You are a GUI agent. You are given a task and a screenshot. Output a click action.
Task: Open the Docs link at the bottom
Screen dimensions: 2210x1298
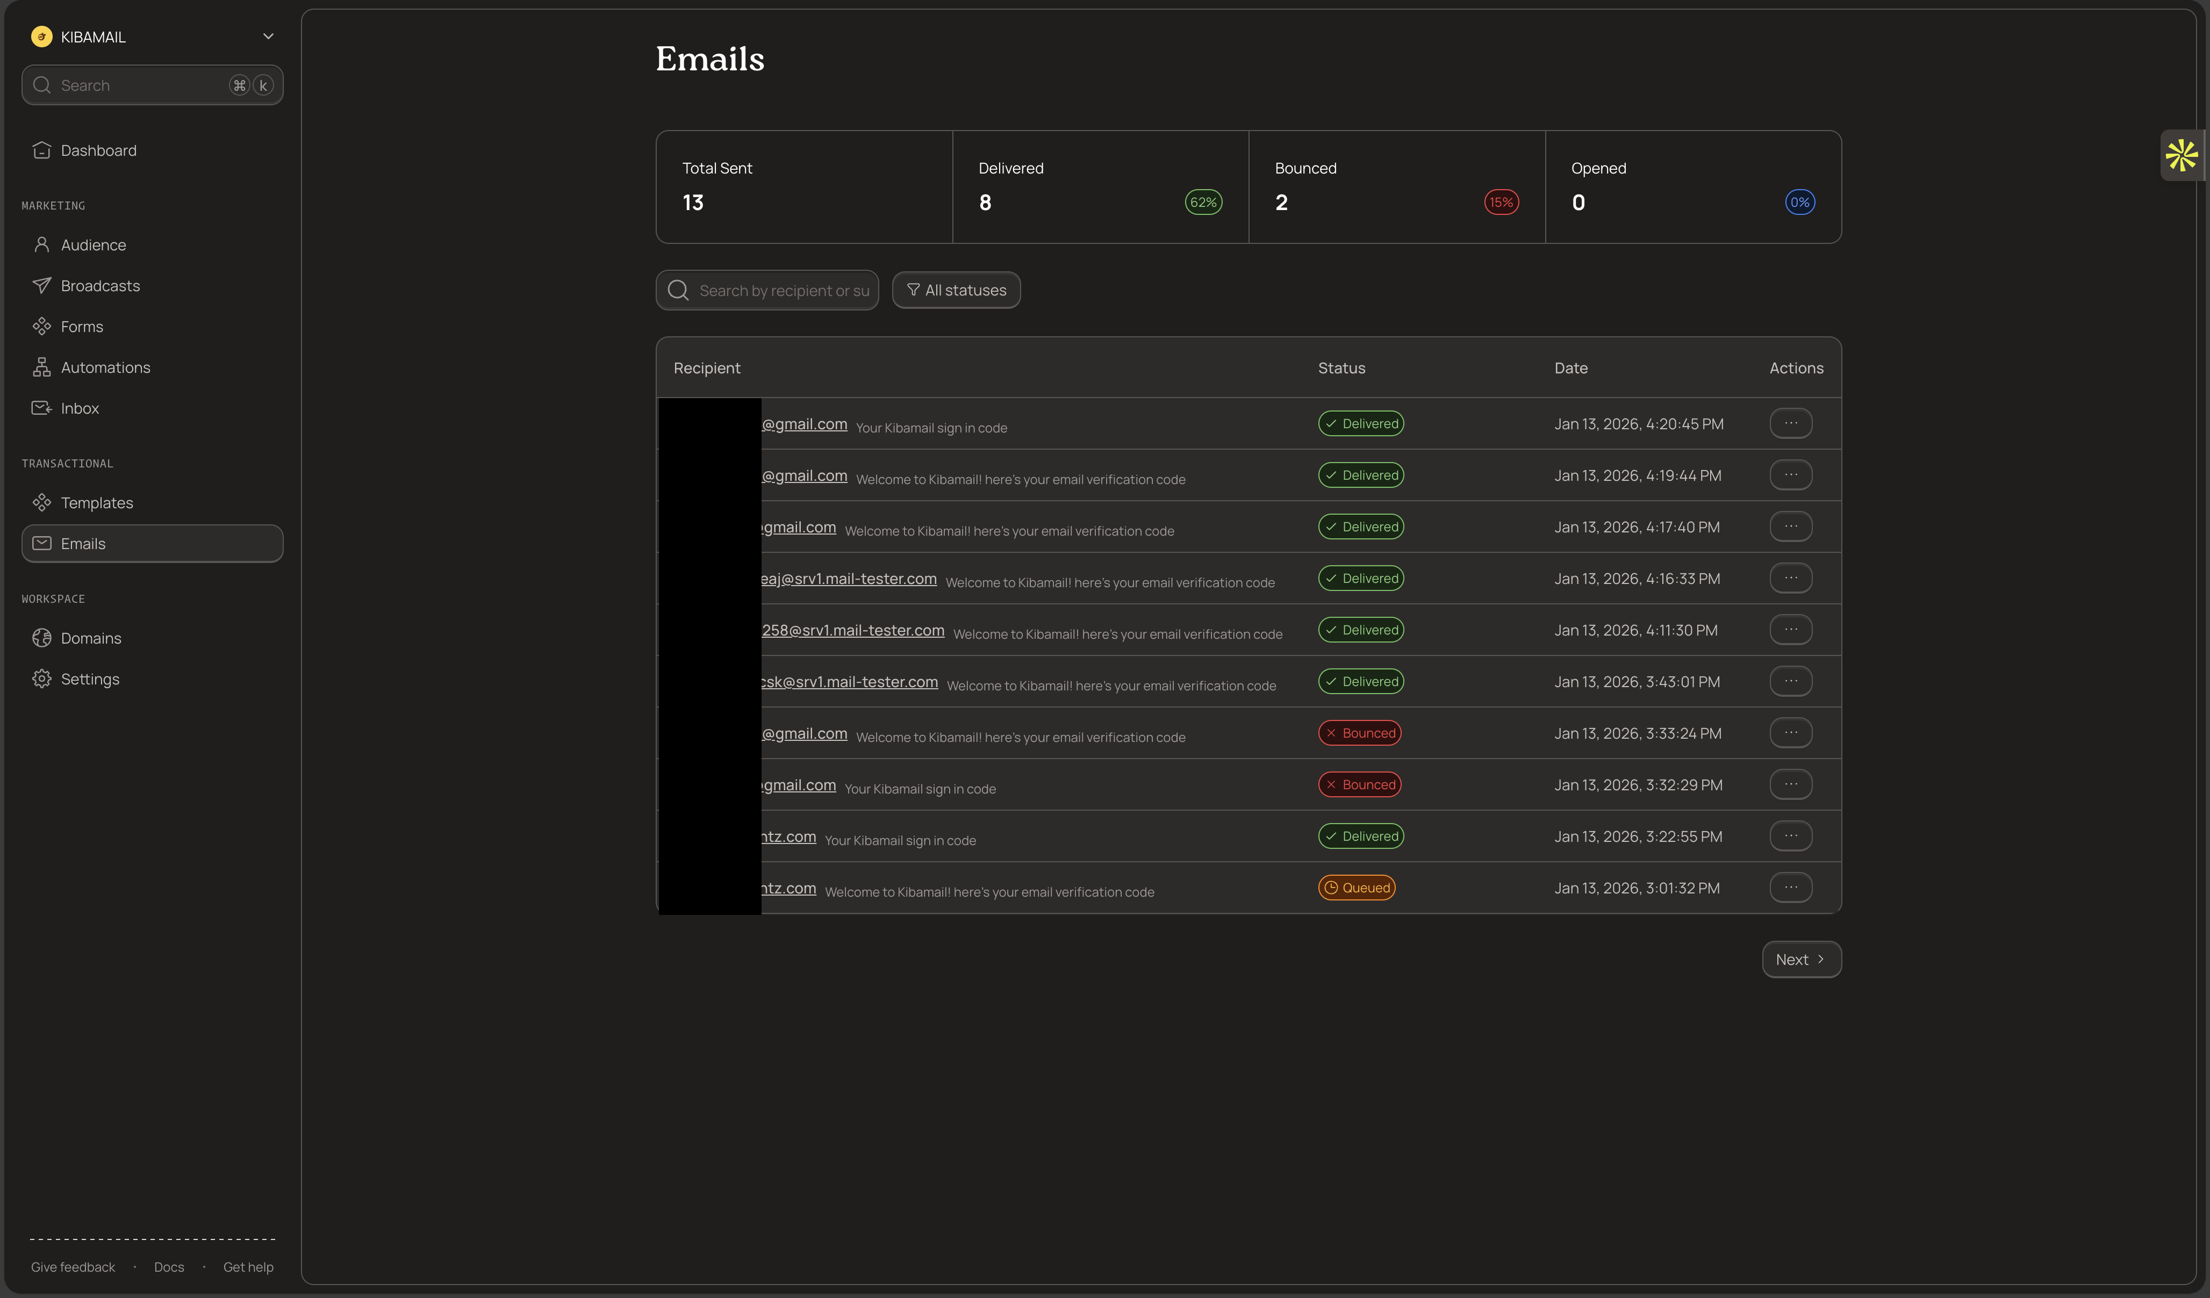tap(168, 1266)
